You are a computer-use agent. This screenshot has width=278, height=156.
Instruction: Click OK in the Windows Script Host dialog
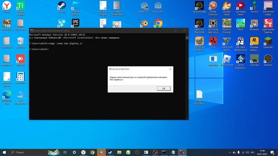coord(164,88)
